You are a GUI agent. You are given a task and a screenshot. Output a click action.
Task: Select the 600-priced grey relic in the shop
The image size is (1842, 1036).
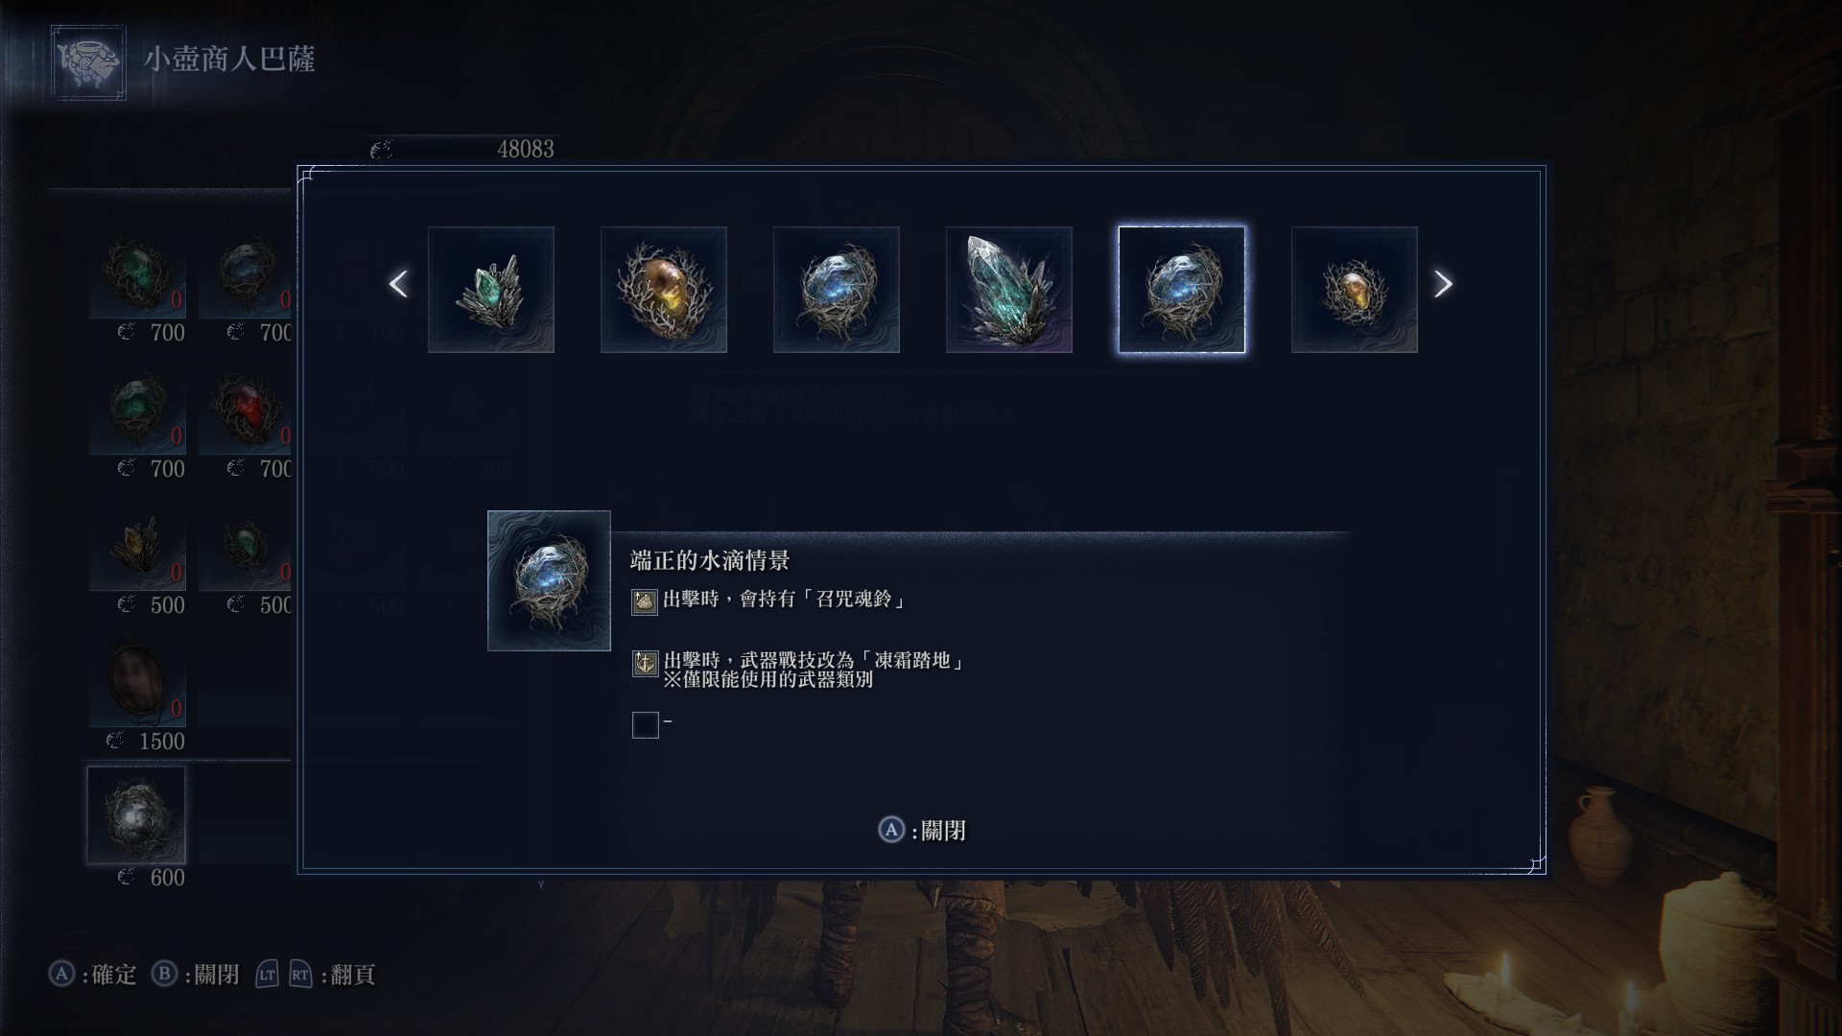click(x=136, y=814)
